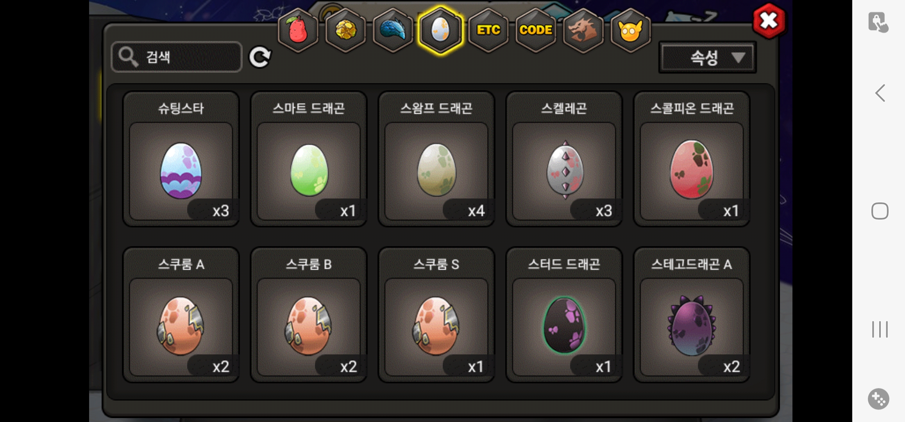Tap the touch-lock icon at top right
Viewport: 905px width, 422px height.
(x=878, y=22)
